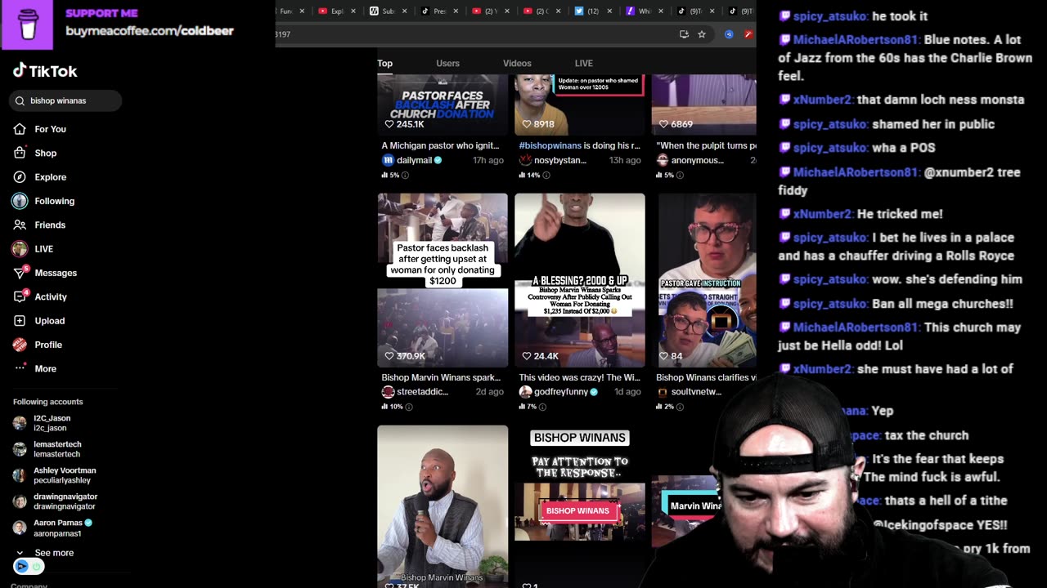Viewport: 1047px width, 588px height.
Task: Open caption 'Bishop Marvin Winans spark...'
Action: [440, 377]
